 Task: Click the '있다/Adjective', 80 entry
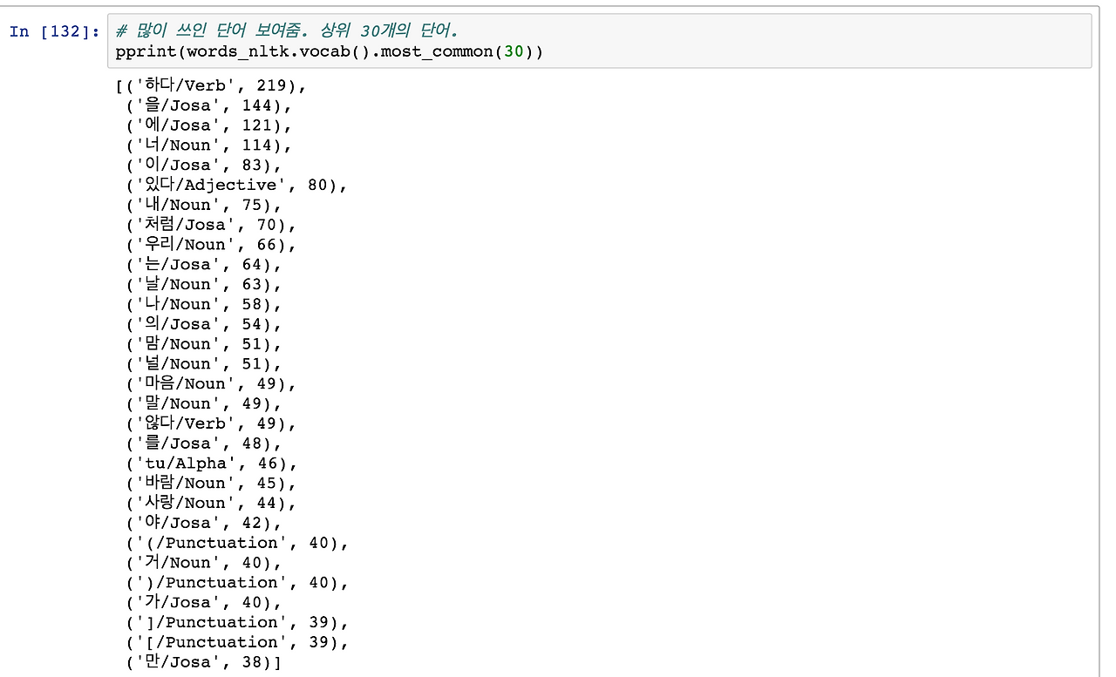[x=237, y=186]
